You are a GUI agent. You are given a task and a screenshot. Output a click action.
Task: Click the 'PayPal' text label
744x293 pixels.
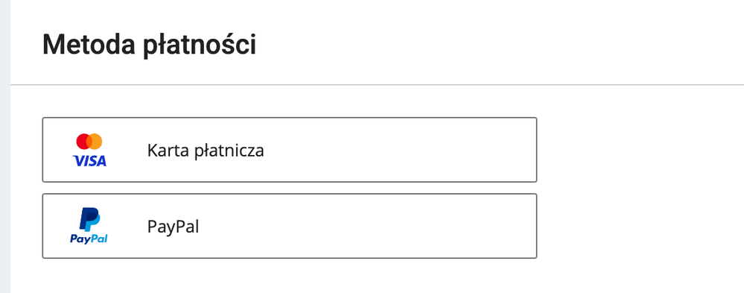pos(174,227)
